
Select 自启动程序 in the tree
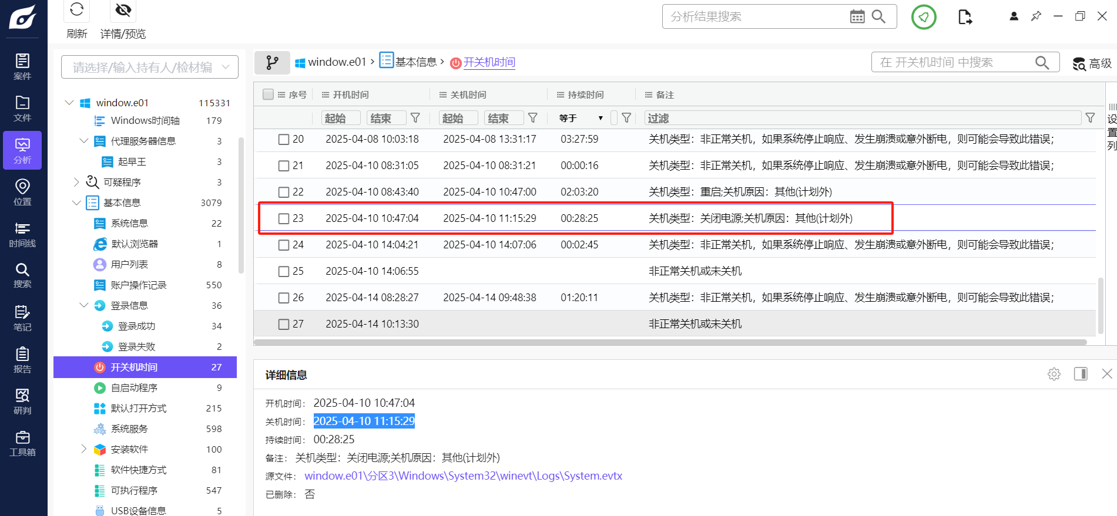pyautogui.click(x=134, y=387)
